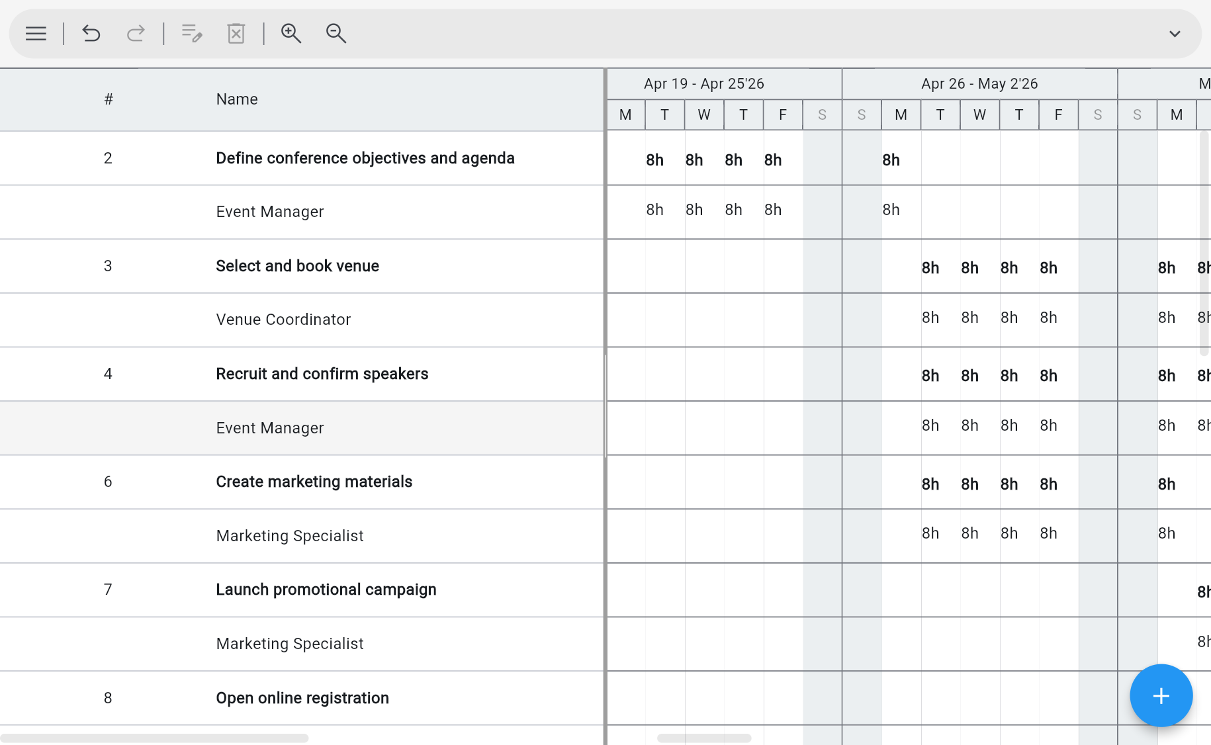Click the 'Apr 19 - Apr 25'26' week header
The width and height of the screenshot is (1211, 745).
pyautogui.click(x=704, y=83)
